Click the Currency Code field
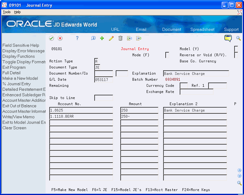Screen dimensions: 244x195 click(184, 86)
